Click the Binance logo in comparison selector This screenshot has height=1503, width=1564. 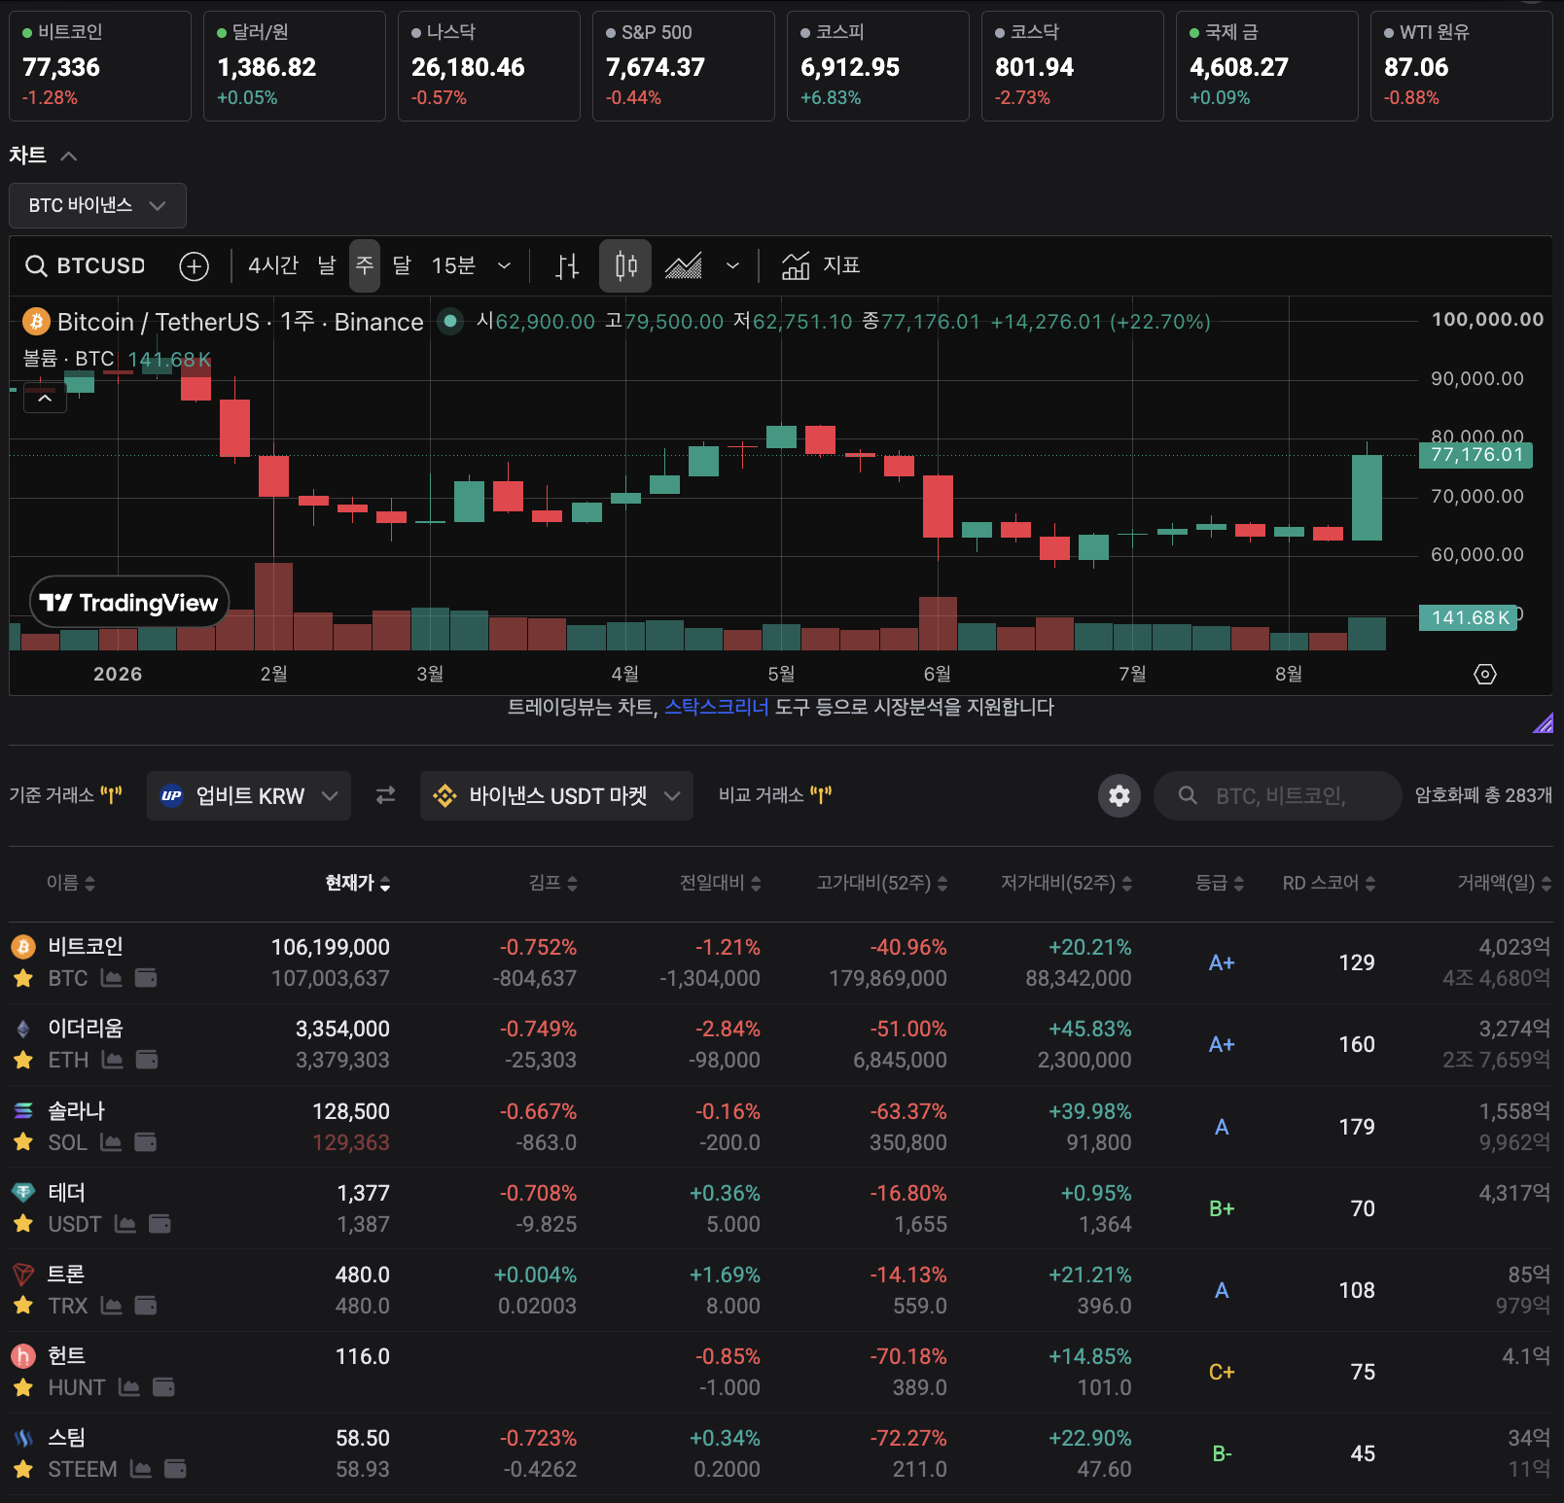[444, 795]
